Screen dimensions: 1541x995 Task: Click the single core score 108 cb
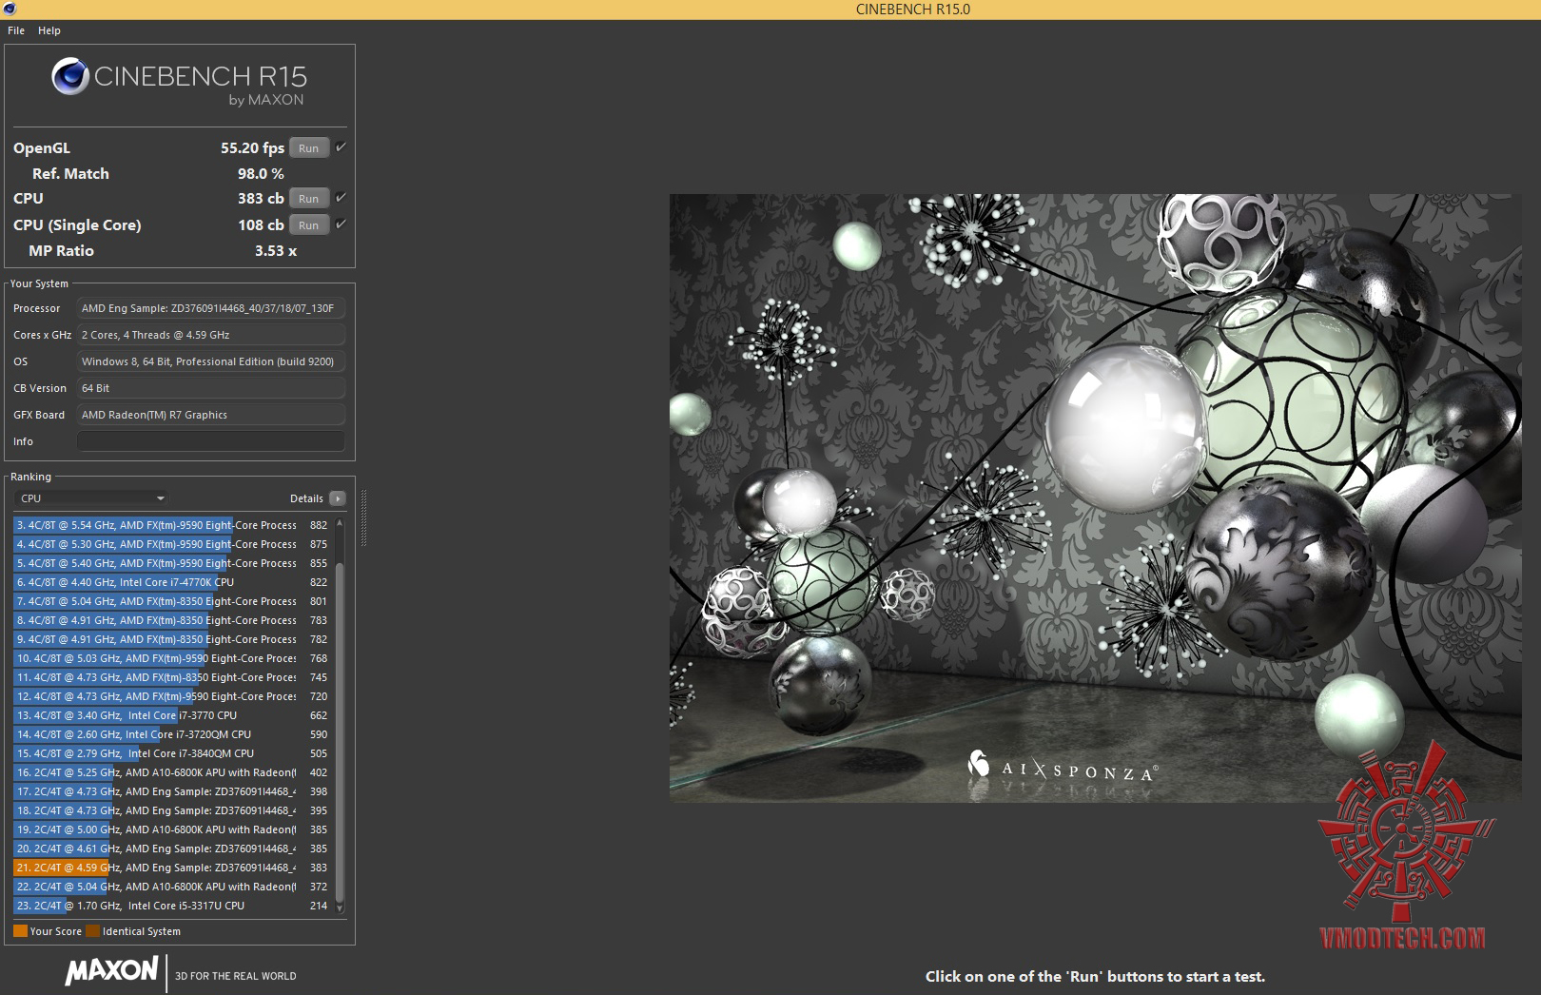(x=261, y=225)
